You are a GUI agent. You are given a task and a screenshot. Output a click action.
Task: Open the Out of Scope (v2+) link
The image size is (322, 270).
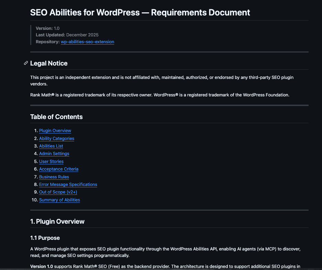click(x=58, y=192)
